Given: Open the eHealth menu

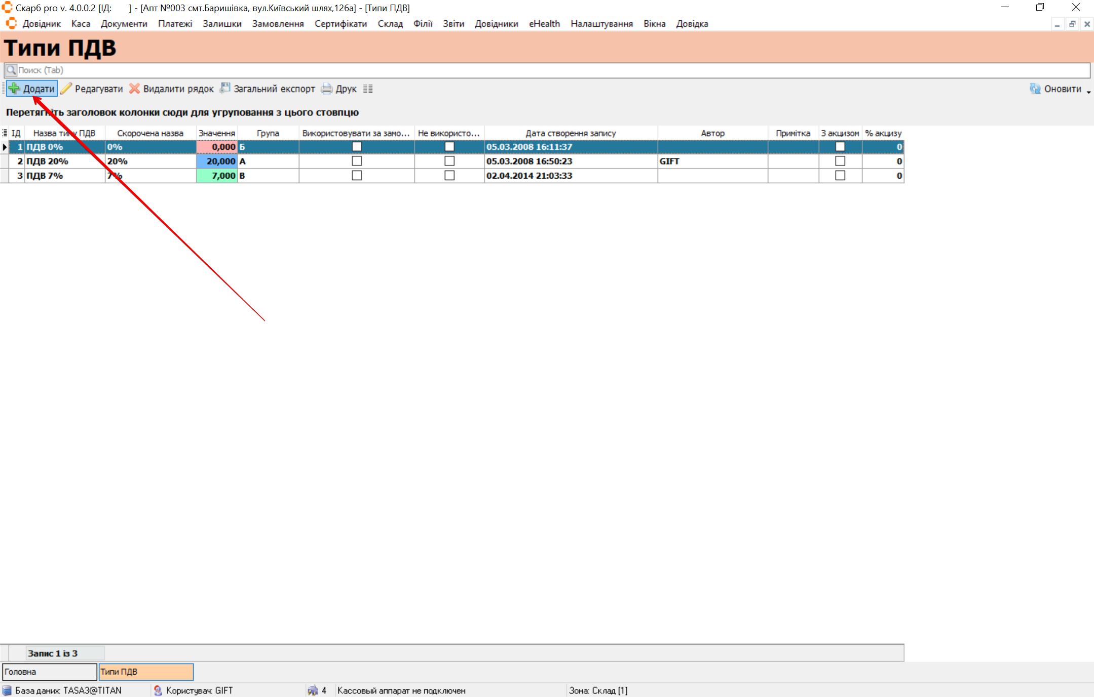Looking at the screenshot, I should (544, 24).
